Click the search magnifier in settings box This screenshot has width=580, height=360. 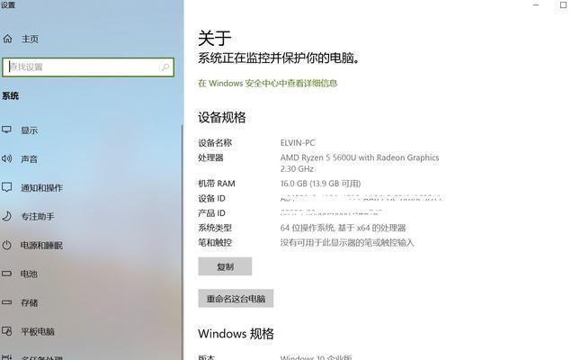pyautogui.click(x=165, y=67)
